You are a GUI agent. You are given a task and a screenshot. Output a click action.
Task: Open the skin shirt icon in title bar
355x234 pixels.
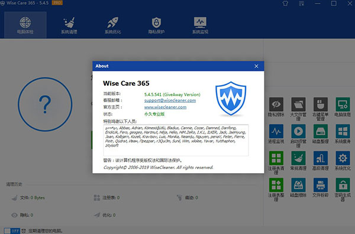pos(285,4)
